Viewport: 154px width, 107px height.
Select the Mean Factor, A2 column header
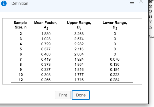pos(45,25)
